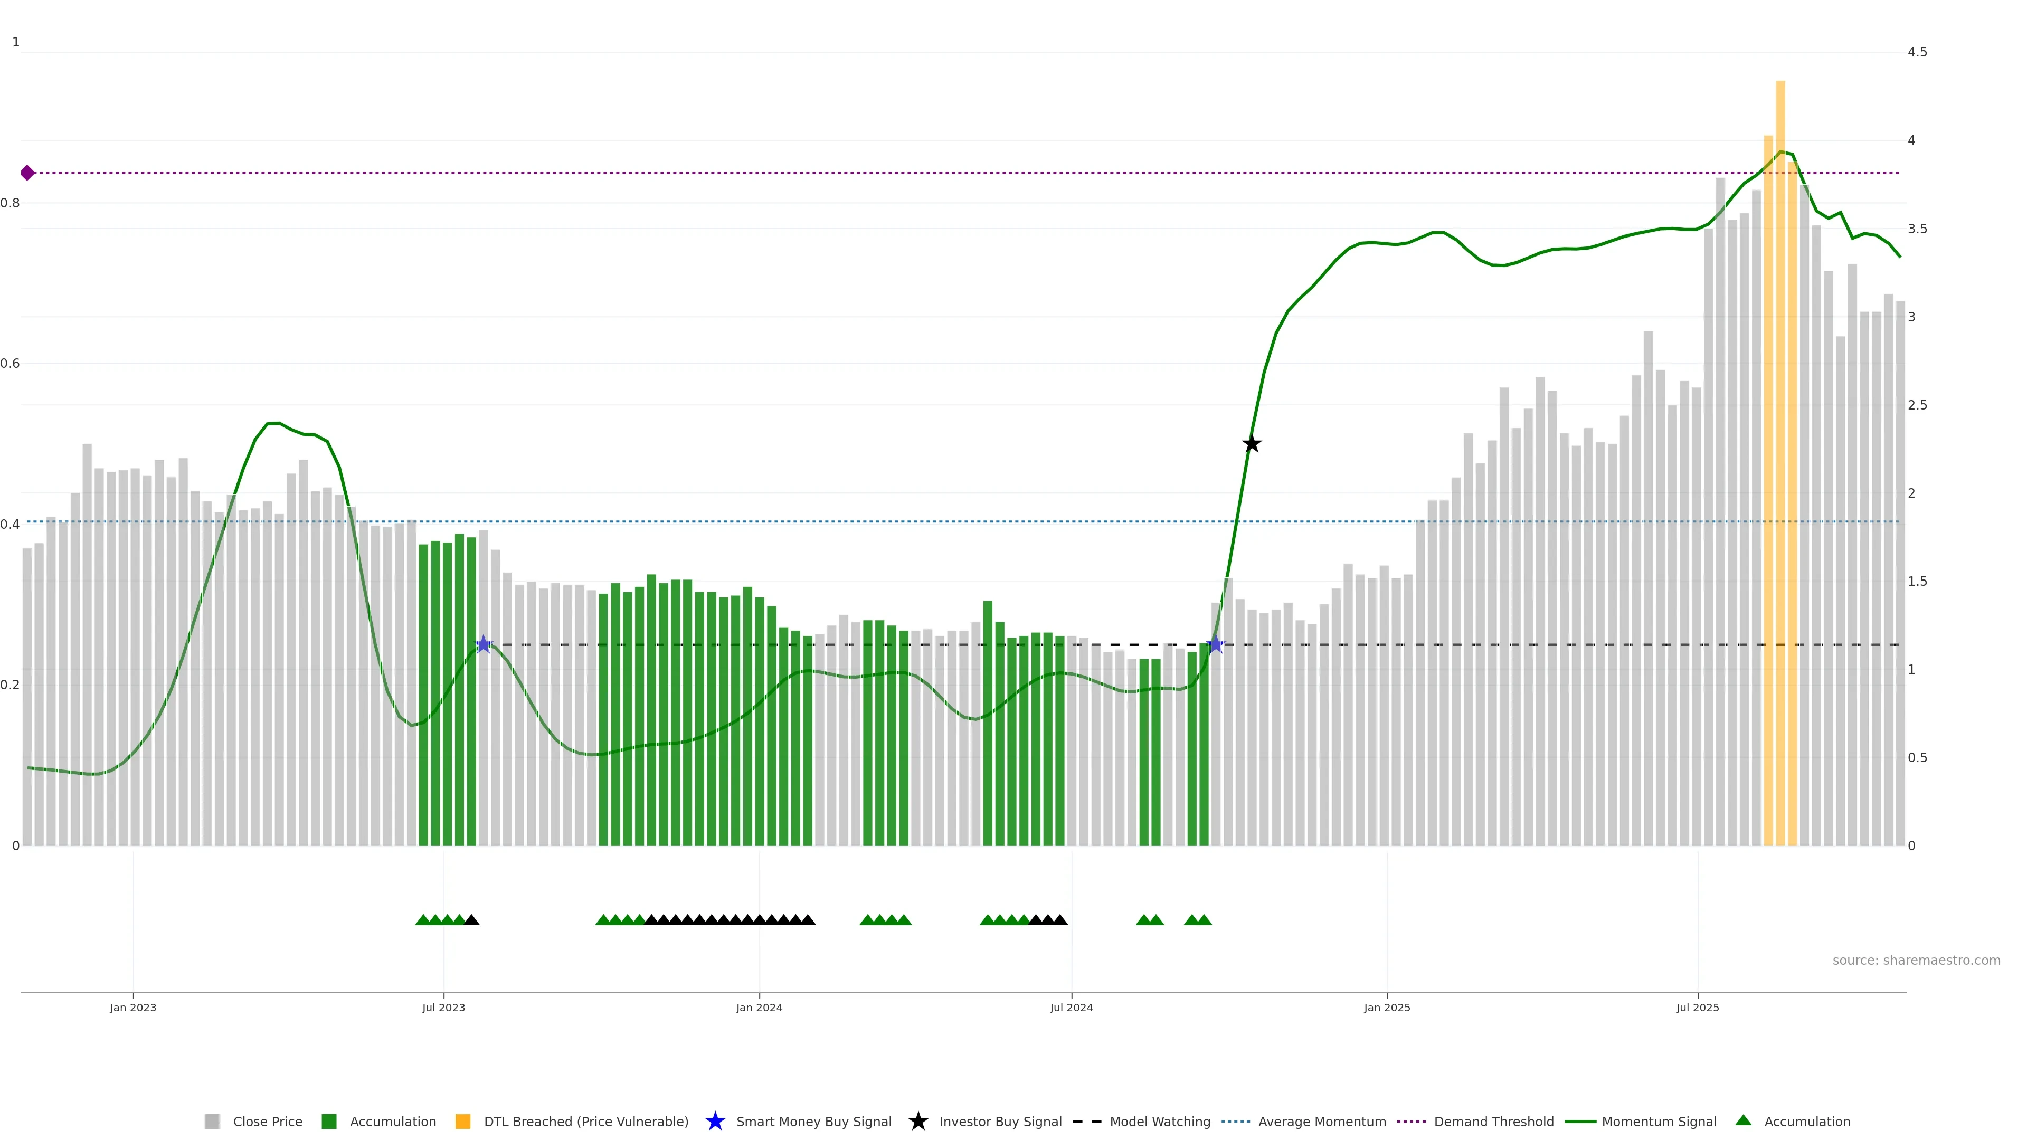Click the dashed Model Watching legend icon
Screen dimensions: 2027x1140
click(x=1087, y=1121)
